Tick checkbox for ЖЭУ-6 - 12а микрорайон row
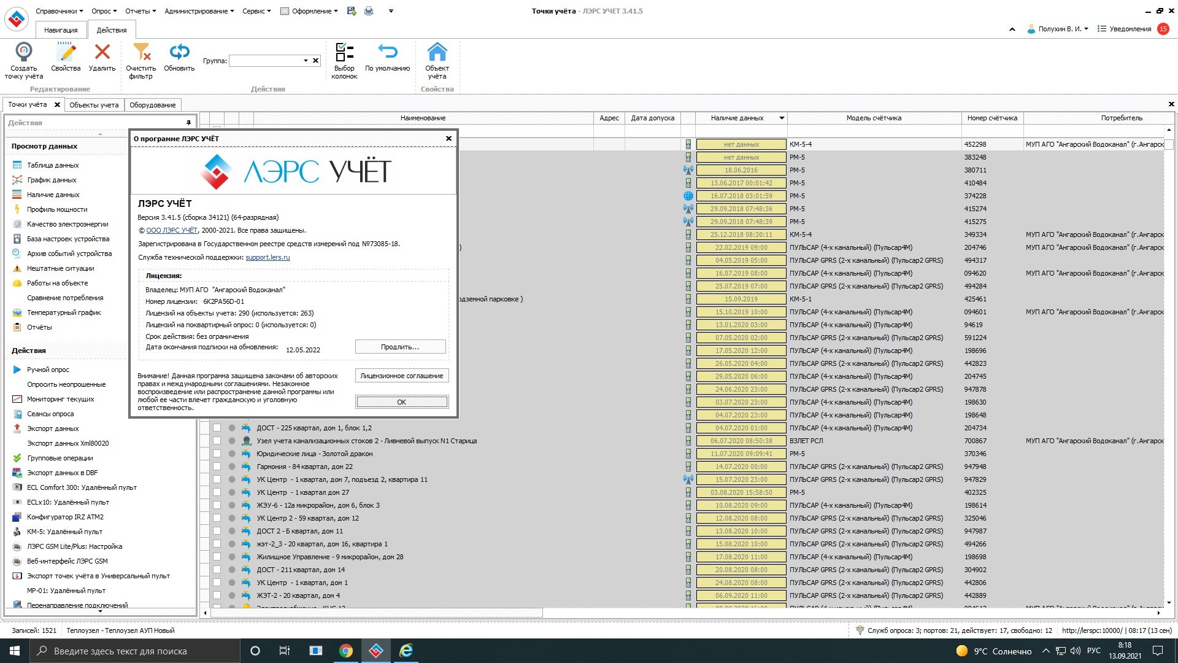The image size is (1178, 663). point(217,505)
